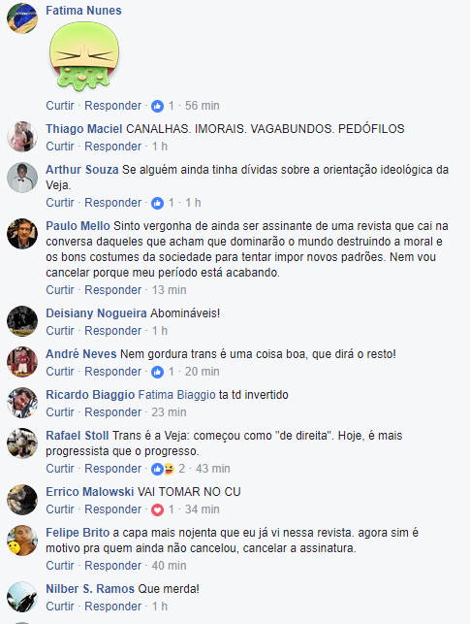This screenshot has height=624, width=470.
Task: Open like reaction count on Fatima Nunes' comment
Action: tap(163, 106)
